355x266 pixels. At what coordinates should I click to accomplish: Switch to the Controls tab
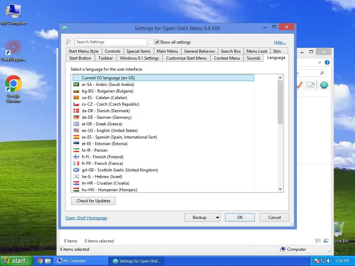point(113,51)
